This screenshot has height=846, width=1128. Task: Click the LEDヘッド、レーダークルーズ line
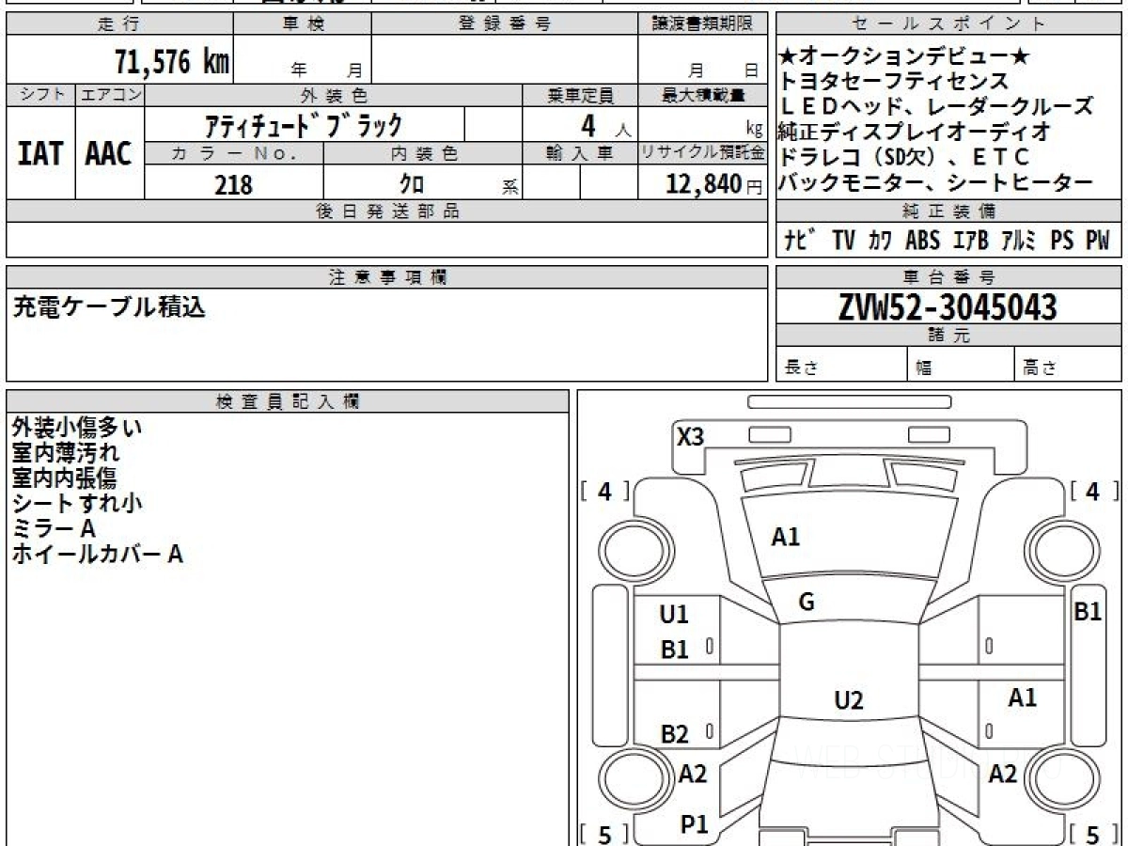tap(936, 106)
